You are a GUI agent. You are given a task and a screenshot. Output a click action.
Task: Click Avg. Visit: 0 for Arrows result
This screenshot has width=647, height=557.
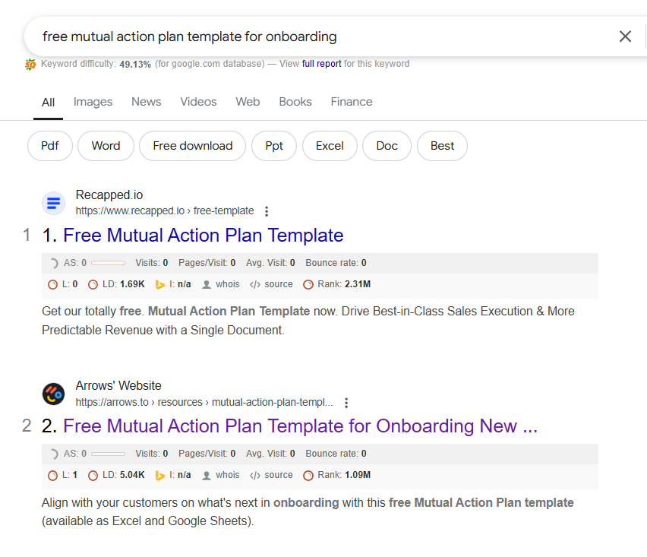point(270,454)
